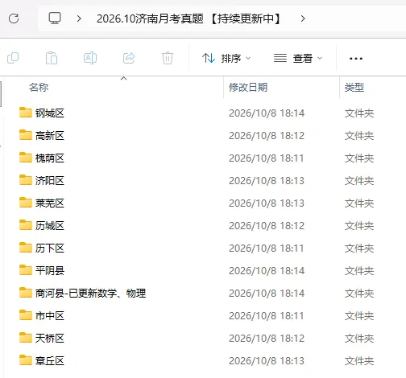Click the delete trash icon
Viewport: 406px width, 378px height.
(168, 58)
